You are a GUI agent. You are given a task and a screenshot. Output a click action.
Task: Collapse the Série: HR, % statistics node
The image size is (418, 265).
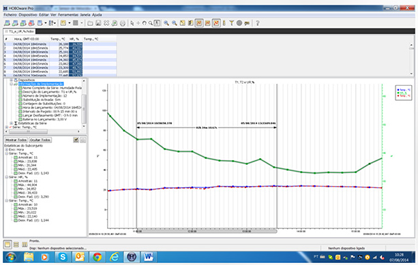(x=7, y=177)
